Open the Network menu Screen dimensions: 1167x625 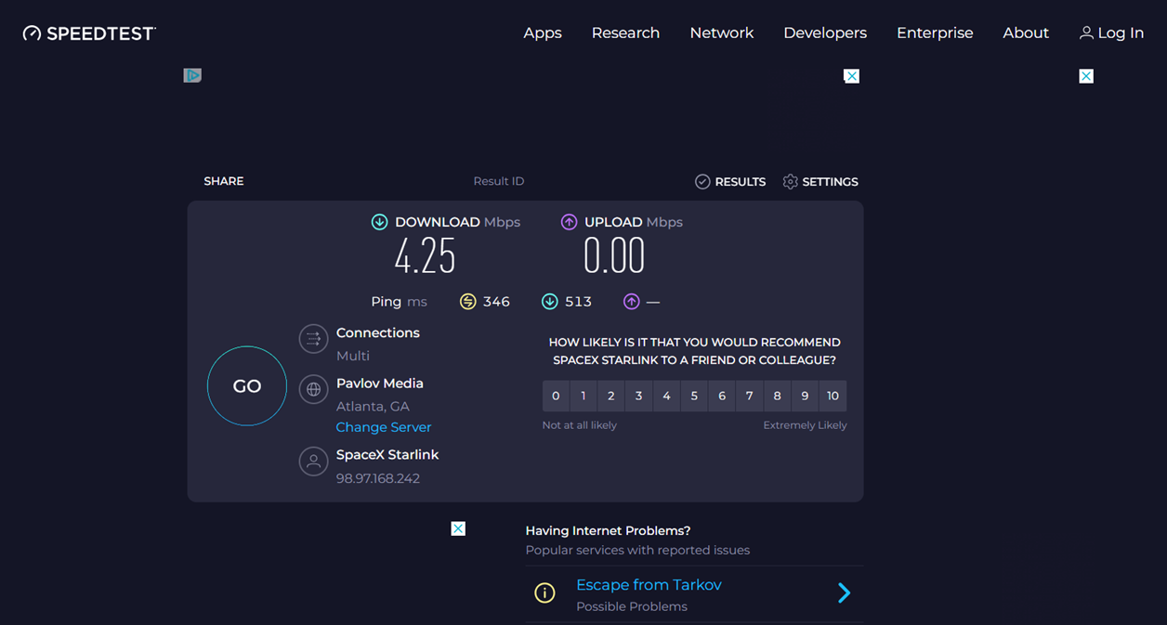722,33
